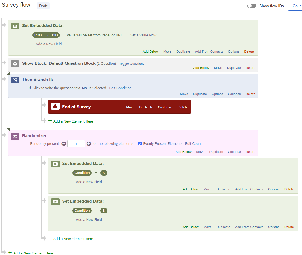Duplicate the Branch element

click(200, 94)
